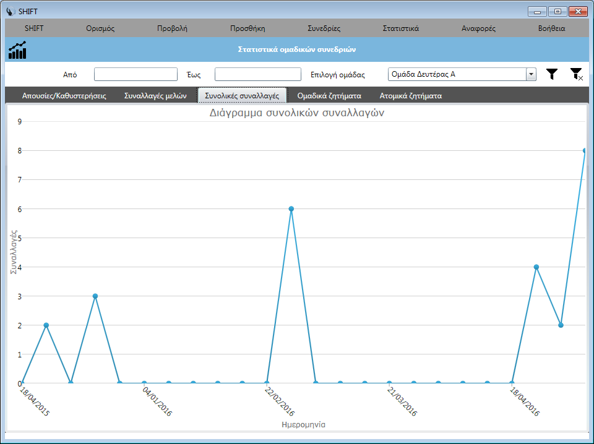Minimize the SHIFT window
594x444 pixels.
(x=537, y=11)
